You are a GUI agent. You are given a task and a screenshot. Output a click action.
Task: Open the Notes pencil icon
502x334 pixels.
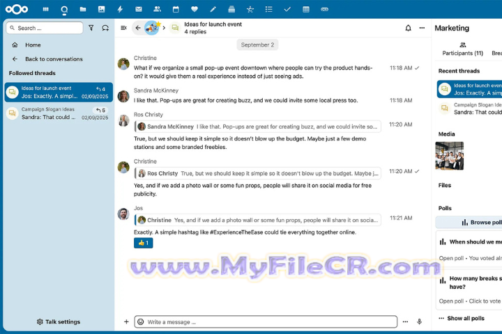pyautogui.click(x=213, y=9)
